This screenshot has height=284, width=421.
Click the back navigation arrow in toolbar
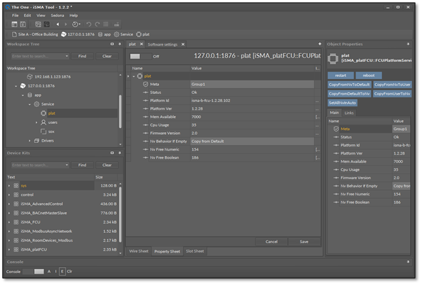[x=57, y=25]
